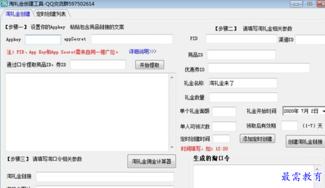
Task: Click the red note text 注: PID、App Key和App Secret
Action: click(62, 52)
